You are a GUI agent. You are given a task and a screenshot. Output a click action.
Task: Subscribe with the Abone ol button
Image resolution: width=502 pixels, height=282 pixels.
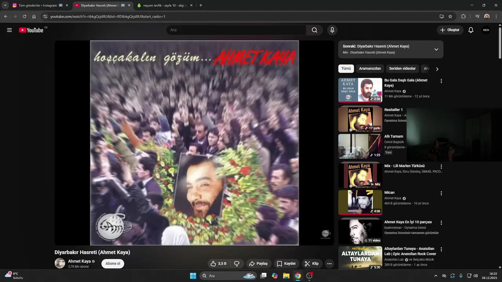(x=113, y=264)
